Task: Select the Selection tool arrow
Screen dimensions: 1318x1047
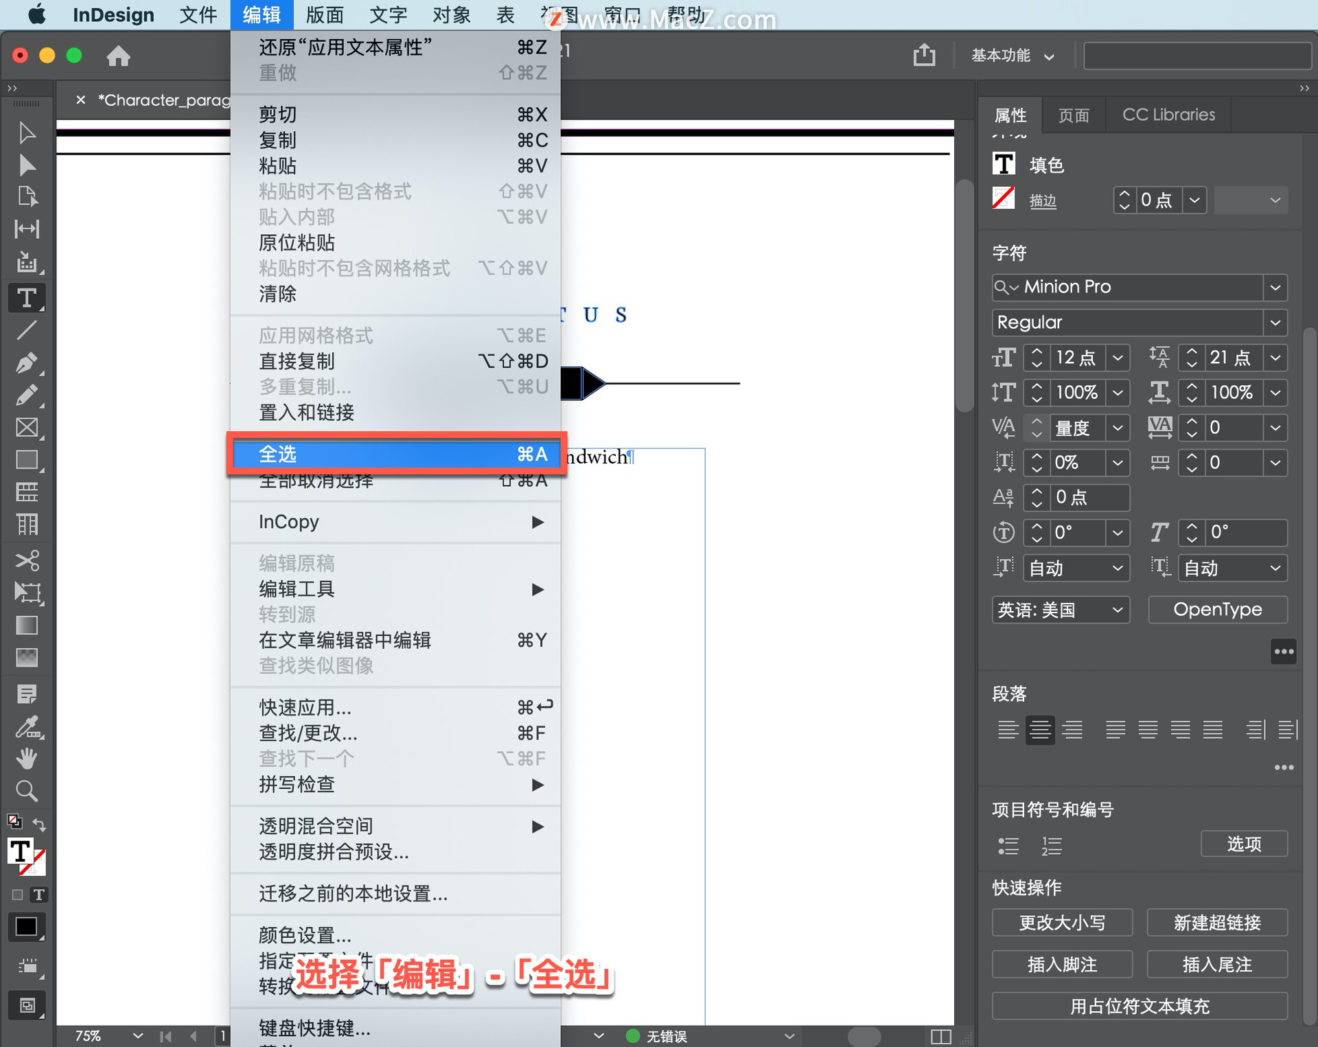Action: point(27,132)
